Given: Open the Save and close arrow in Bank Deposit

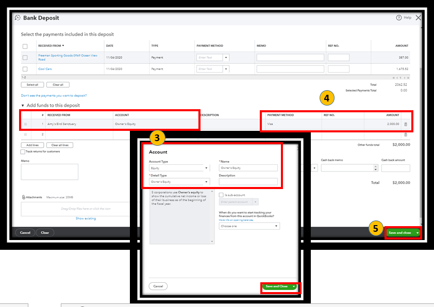Looking at the screenshot, I should (418, 233).
